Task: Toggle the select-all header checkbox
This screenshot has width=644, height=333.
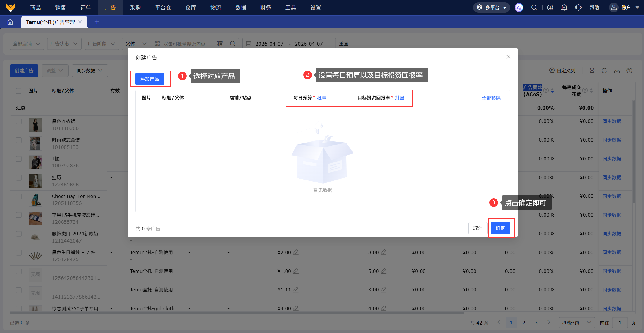Action: click(19, 91)
